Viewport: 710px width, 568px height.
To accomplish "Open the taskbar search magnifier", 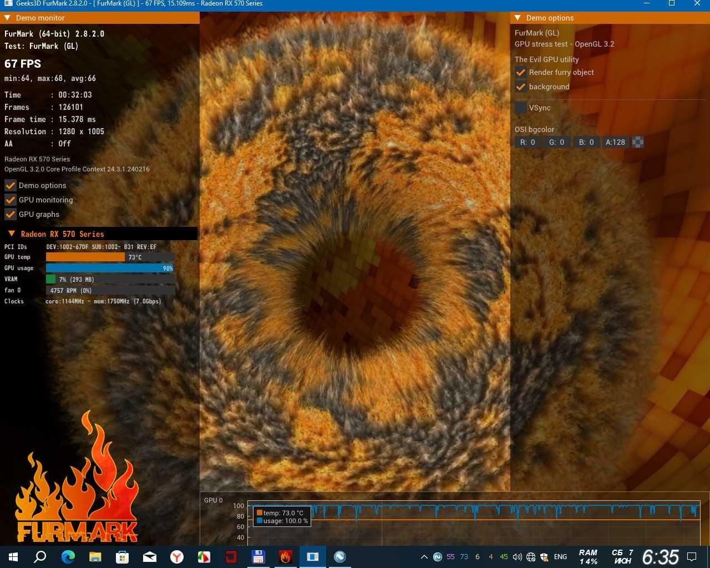I will [x=40, y=556].
